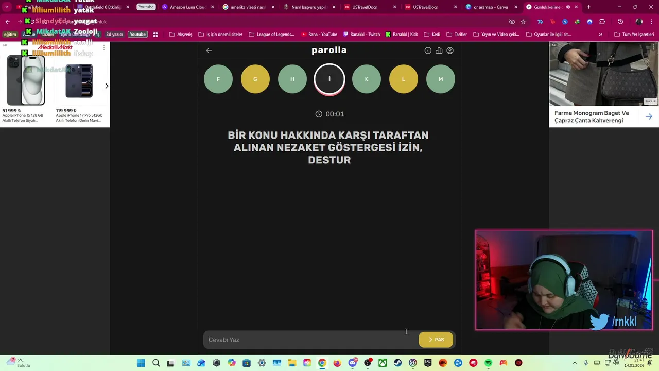
Task: Close the Amazon Luna Cloud tab
Action: 212,7
